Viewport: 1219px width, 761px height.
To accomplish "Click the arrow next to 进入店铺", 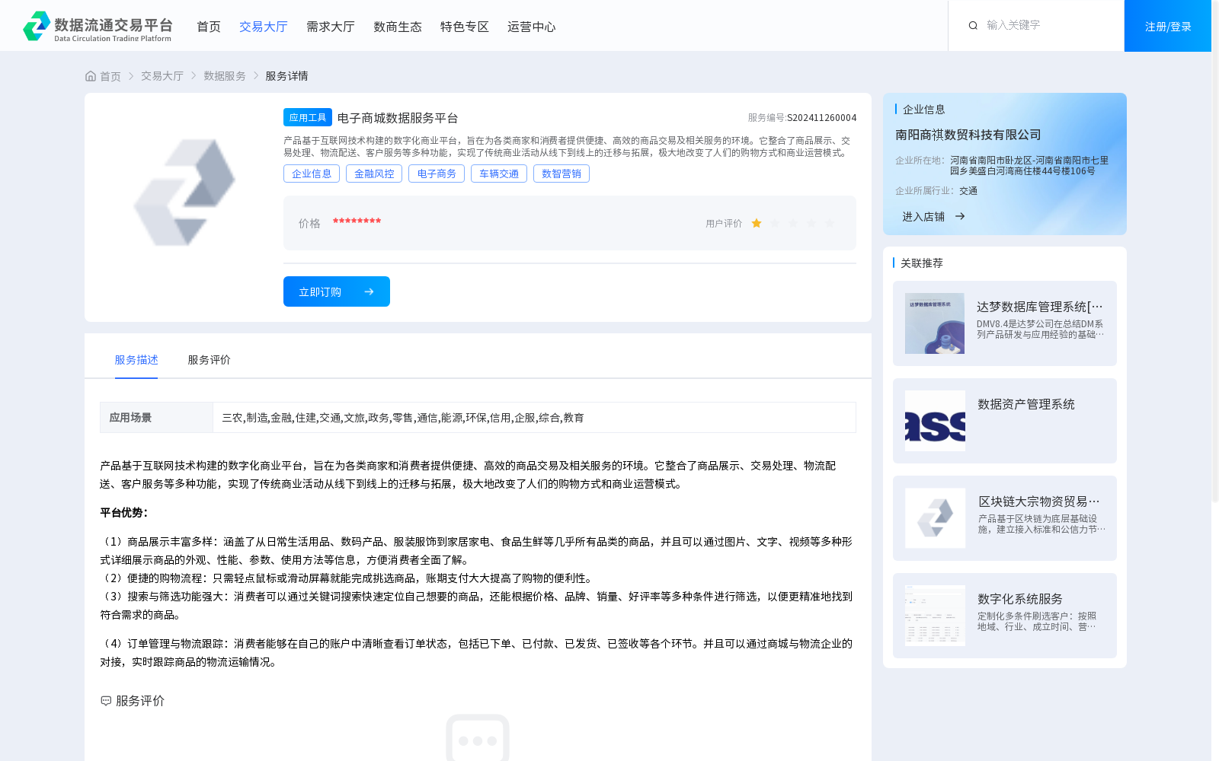I will [x=960, y=217].
